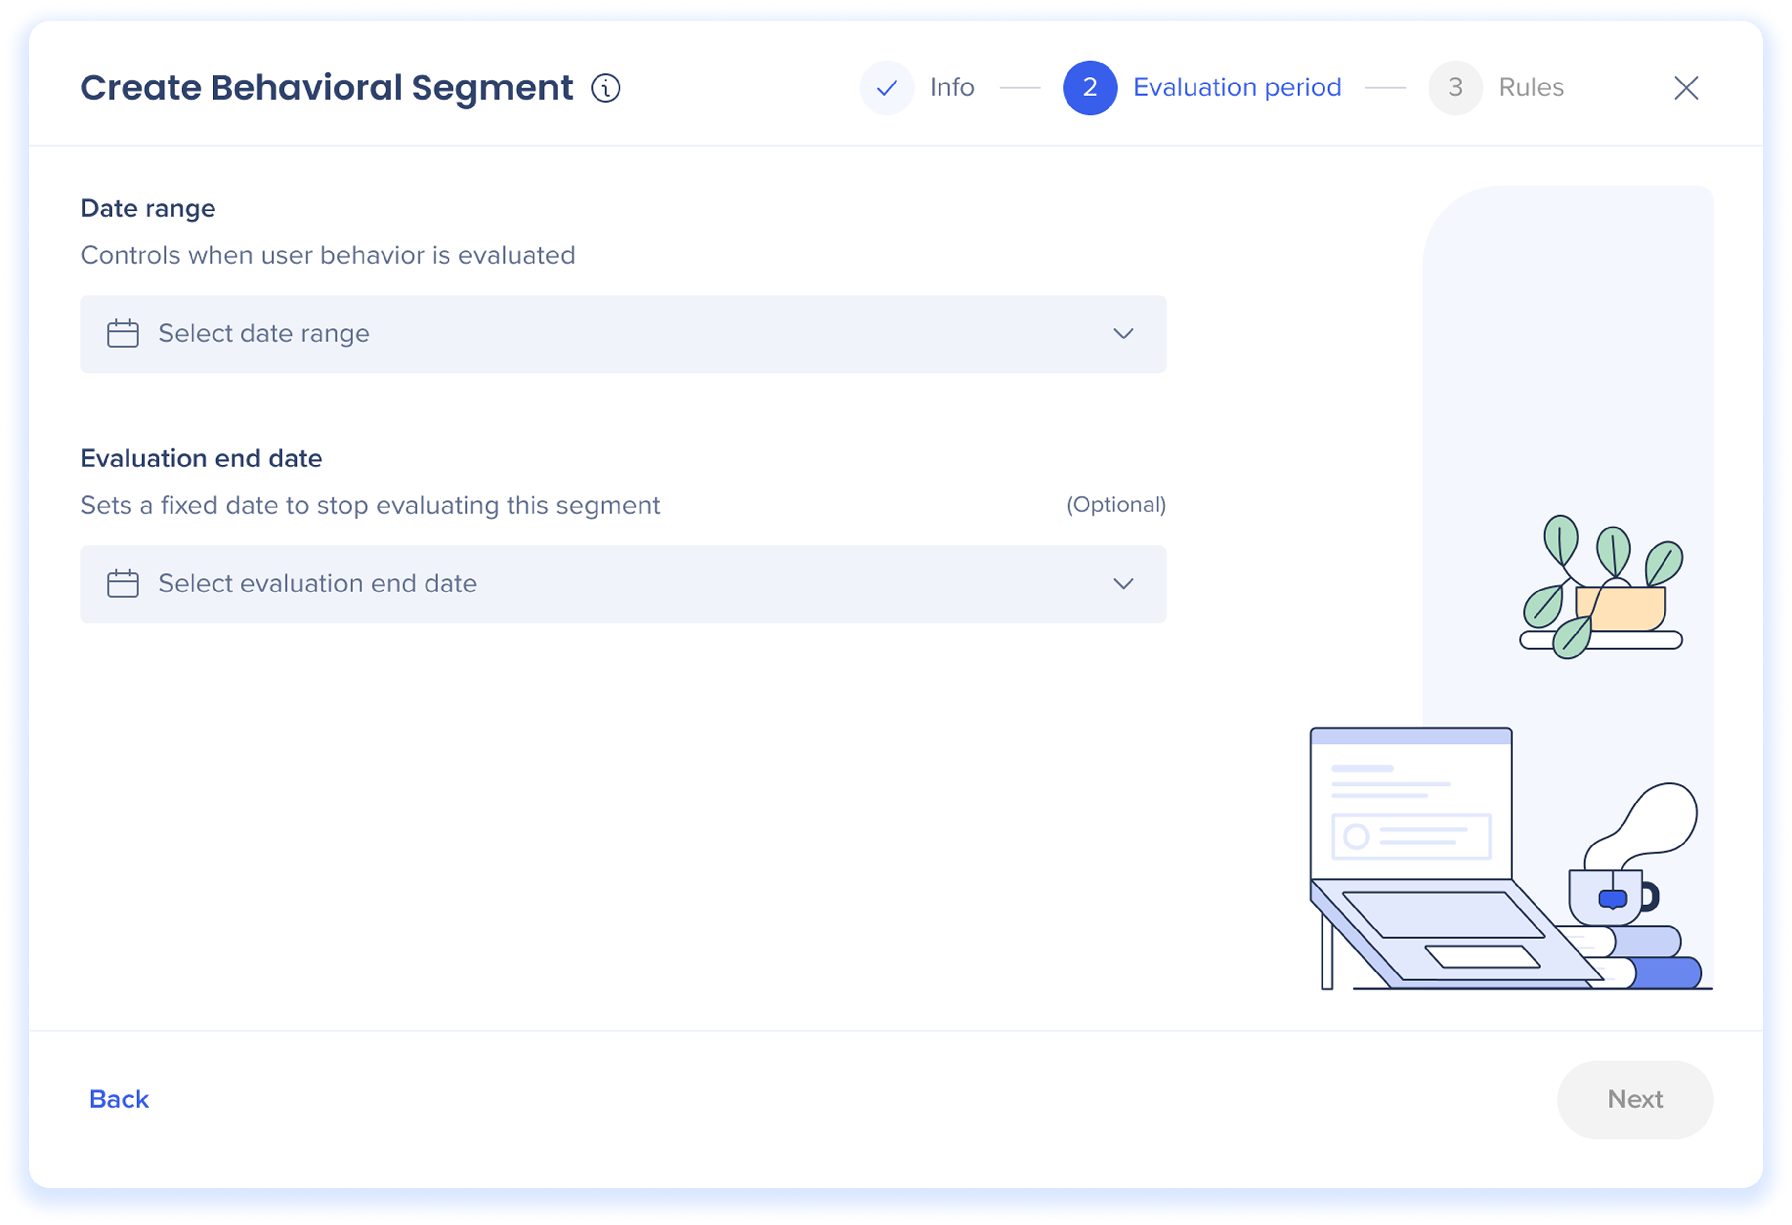
Task: Close the Create Behavioral Segment dialog
Action: click(x=1685, y=88)
